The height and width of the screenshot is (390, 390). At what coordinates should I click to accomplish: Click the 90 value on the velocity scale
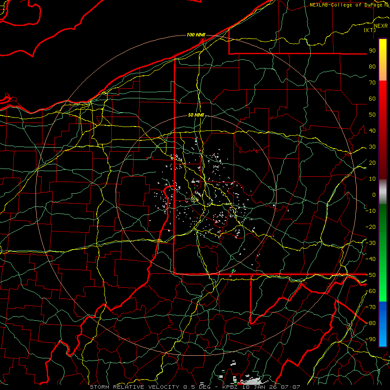coord(372,51)
